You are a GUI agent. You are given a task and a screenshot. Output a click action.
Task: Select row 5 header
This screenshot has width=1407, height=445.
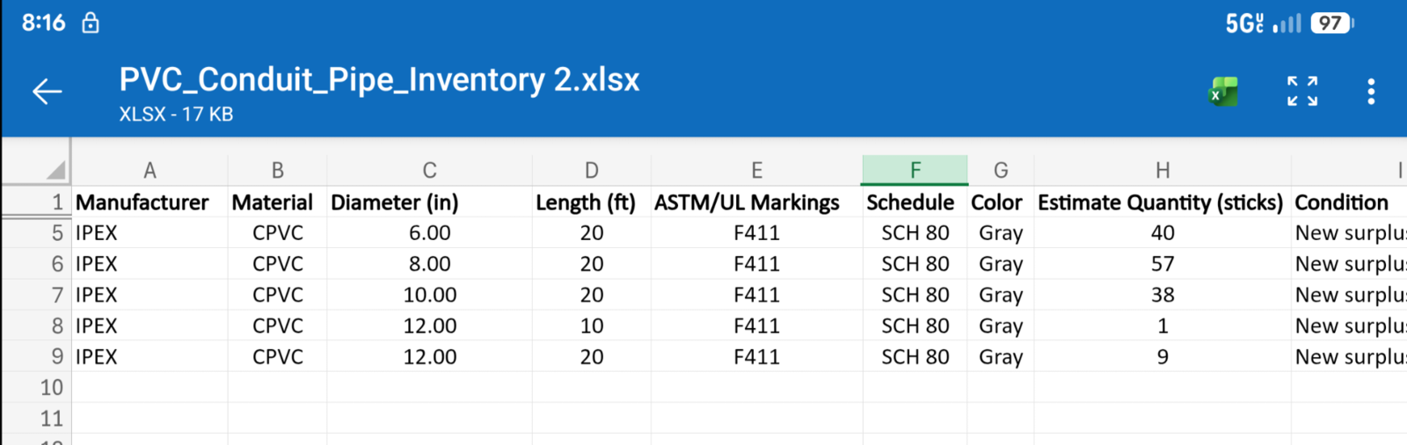56,233
